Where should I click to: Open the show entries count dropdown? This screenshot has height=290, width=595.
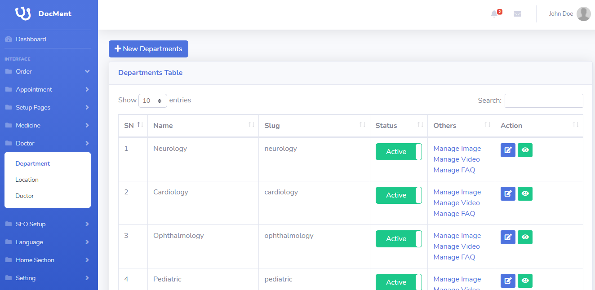tap(153, 101)
